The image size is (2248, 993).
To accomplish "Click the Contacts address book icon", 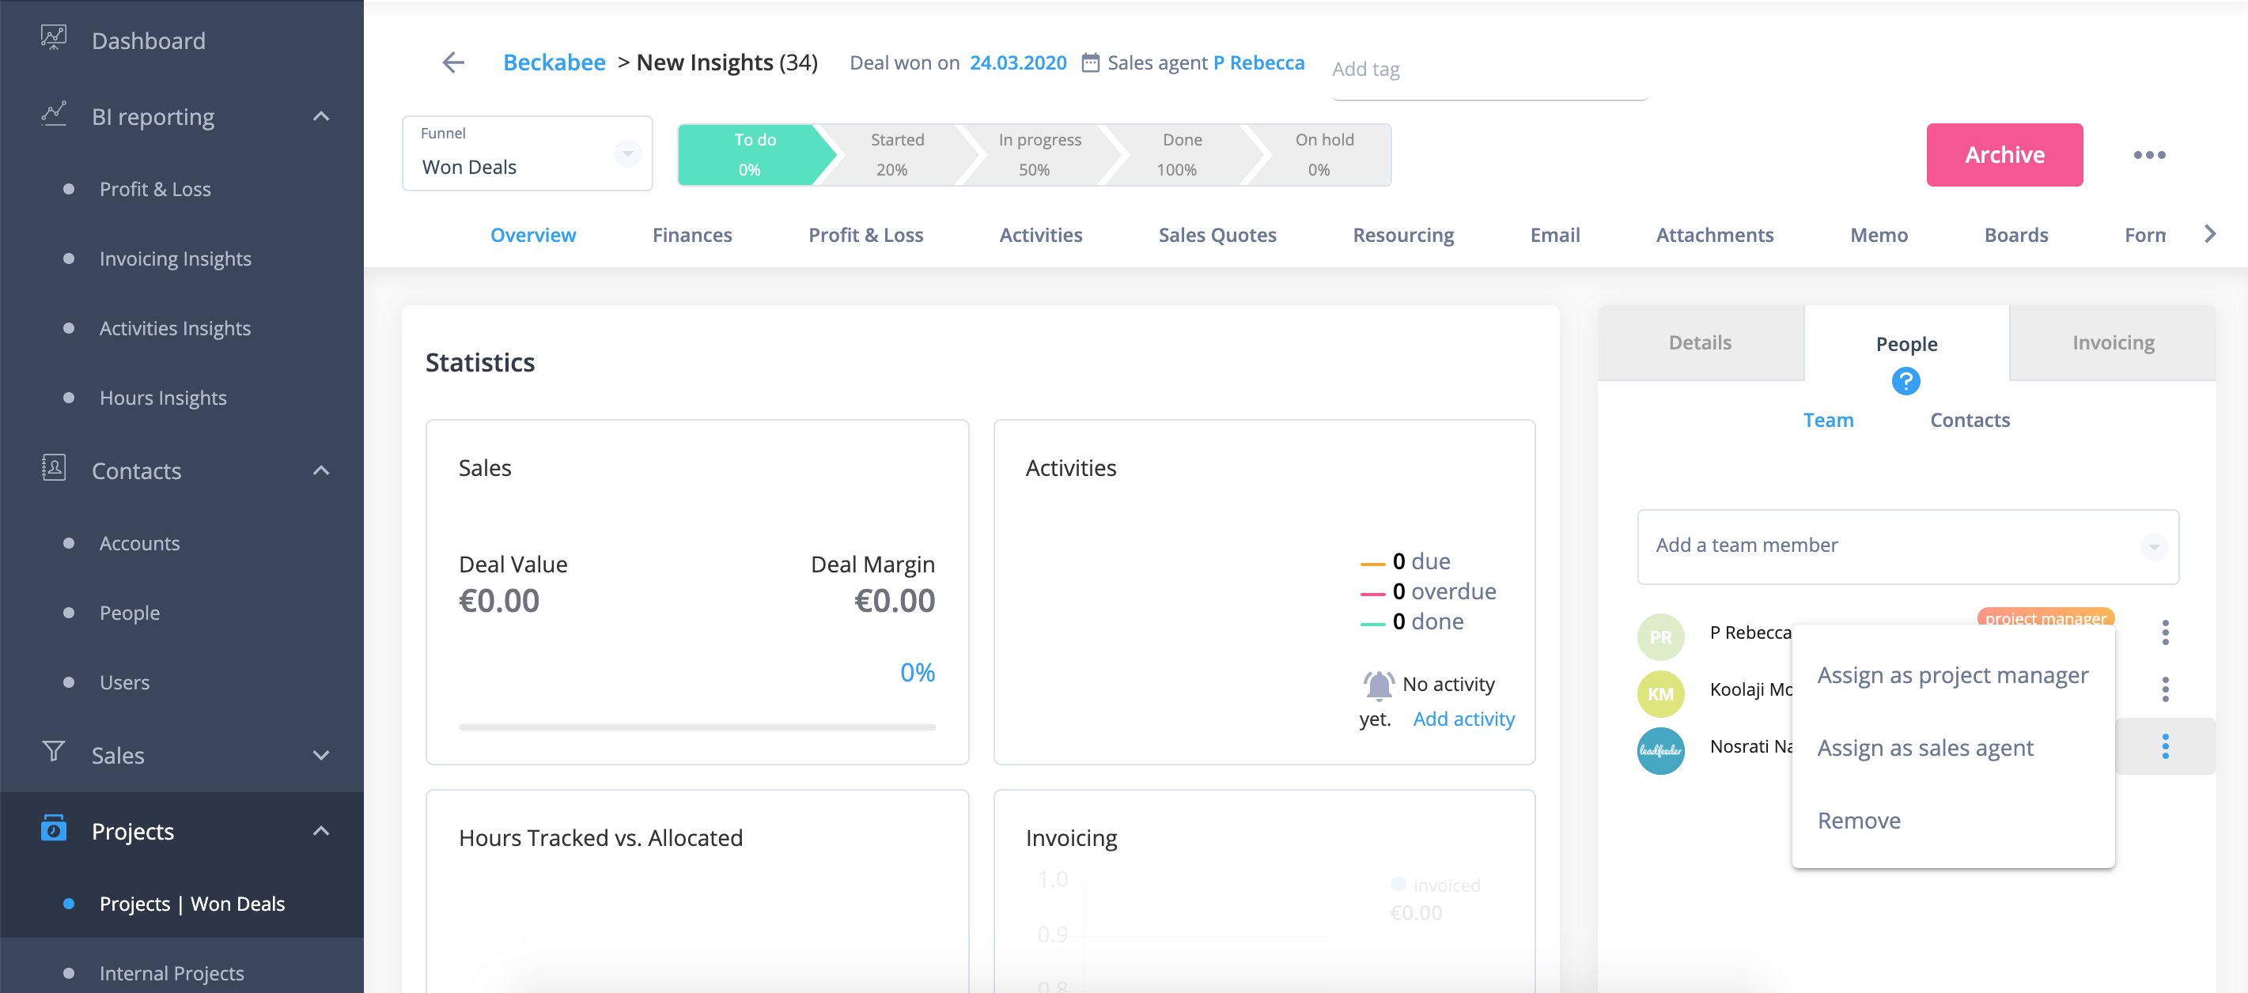I will pyautogui.click(x=53, y=468).
